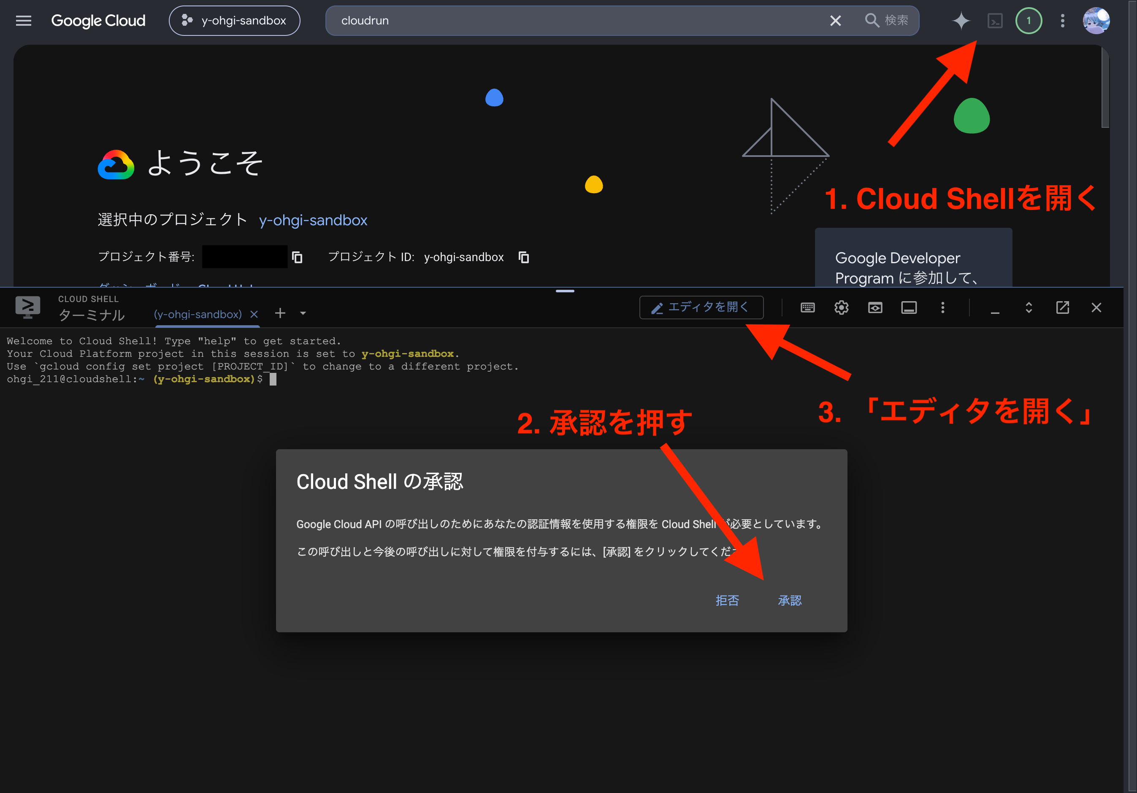This screenshot has height=793, width=1137.
Task: Click the 検索 search button
Action: tap(886, 20)
